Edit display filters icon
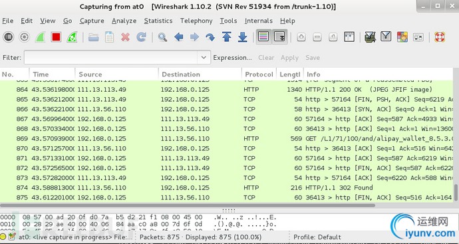The image size is (459, 244). click(x=386, y=37)
